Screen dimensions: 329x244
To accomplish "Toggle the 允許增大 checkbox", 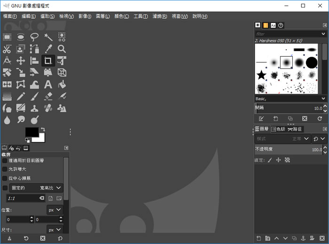I will pos(5,169).
